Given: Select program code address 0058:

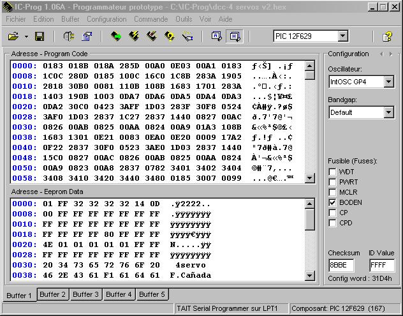Looking at the screenshot, I should (25, 178).
